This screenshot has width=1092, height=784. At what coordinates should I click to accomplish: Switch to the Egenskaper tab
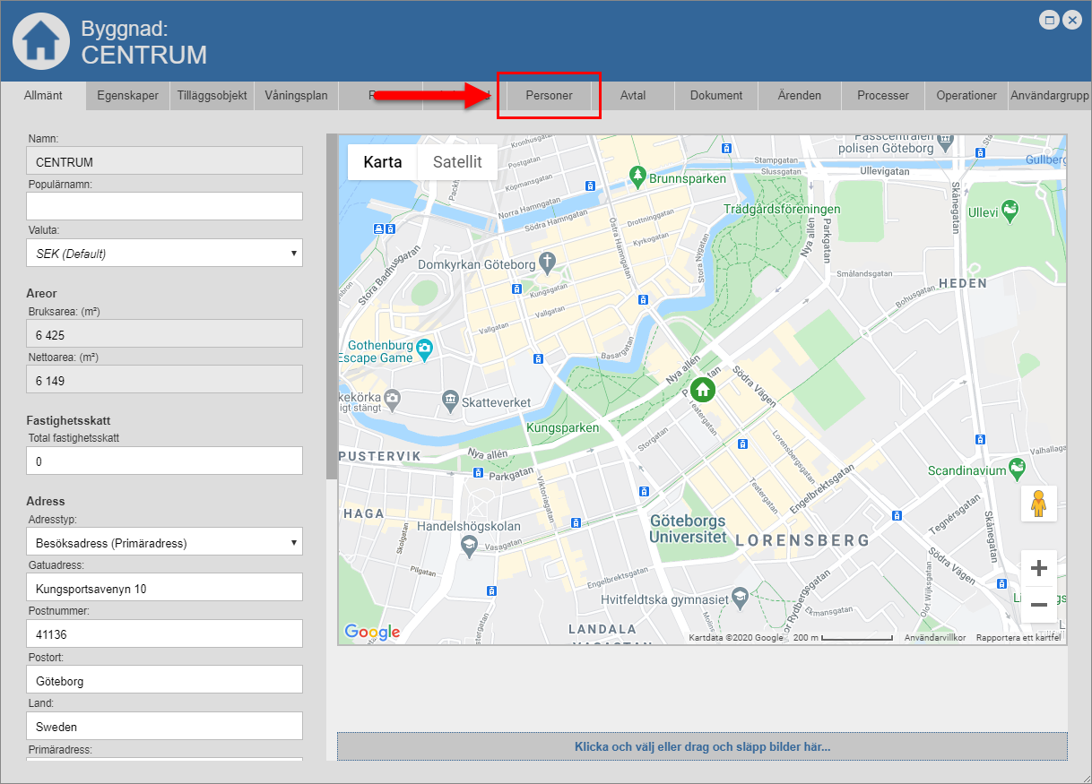pos(127,95)
